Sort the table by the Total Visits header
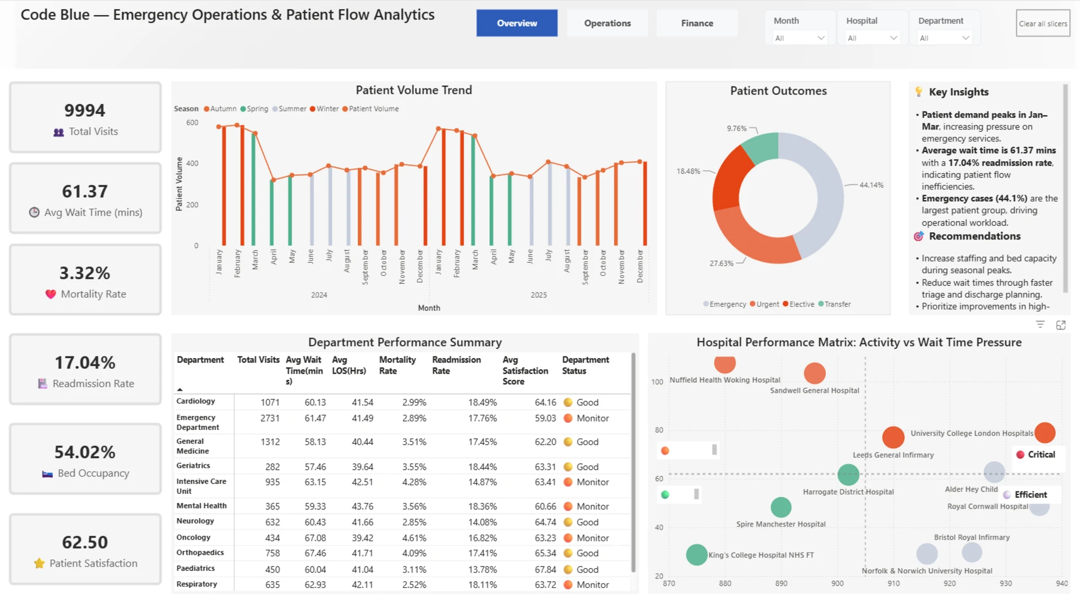The width and height of the screenshot is (1080, 607). click(x=258, y=360)
